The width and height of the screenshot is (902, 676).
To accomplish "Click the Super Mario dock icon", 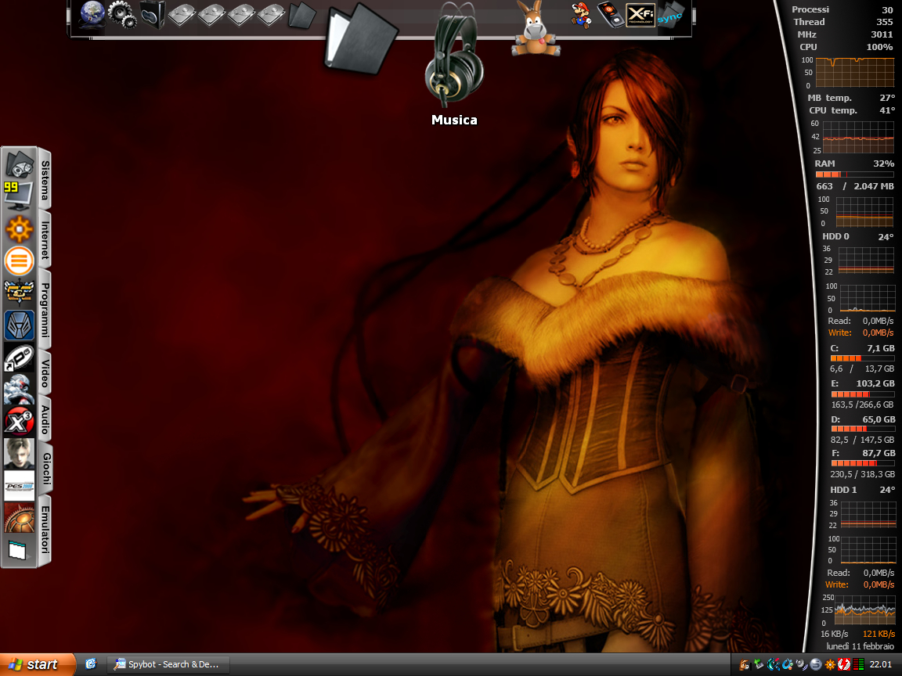I will [x=580, y=14].
